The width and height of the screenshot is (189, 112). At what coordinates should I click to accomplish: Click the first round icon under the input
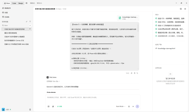[x=48, y=106]
